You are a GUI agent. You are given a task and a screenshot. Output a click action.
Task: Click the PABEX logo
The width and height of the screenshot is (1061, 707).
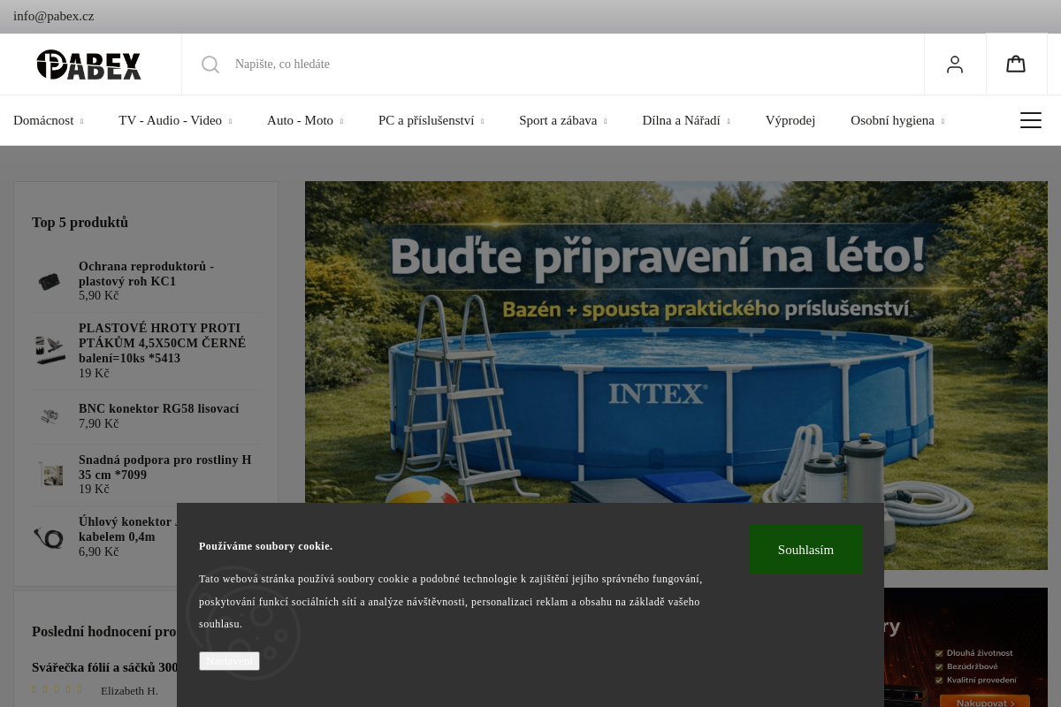89,65
